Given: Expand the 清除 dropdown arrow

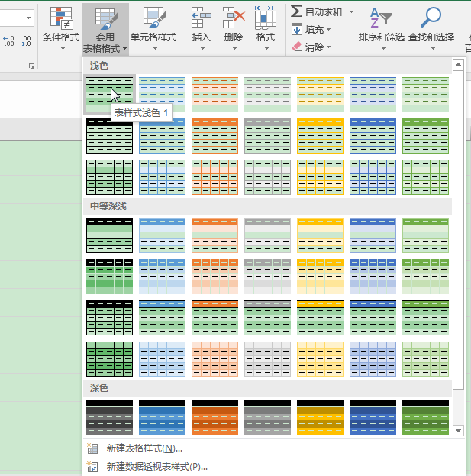Looking at the screenshot, I should [x=328, y=47].
